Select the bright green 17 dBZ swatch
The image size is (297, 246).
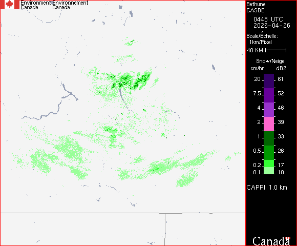(x=269, y=163)
